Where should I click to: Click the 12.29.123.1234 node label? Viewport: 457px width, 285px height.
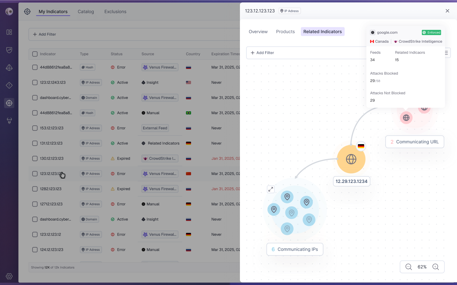352,181
